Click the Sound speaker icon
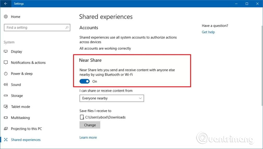The image size is (263, 149). coord(6,84)
